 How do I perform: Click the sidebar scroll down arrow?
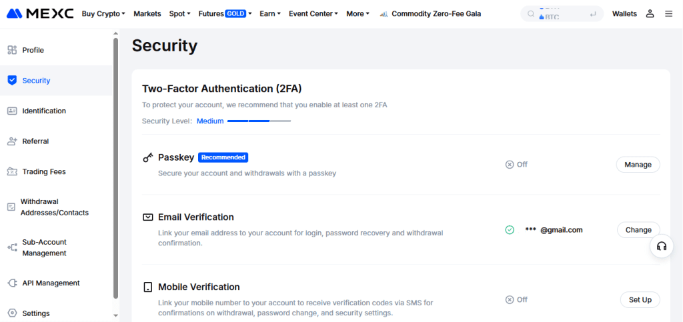click(x=115, y=315)
